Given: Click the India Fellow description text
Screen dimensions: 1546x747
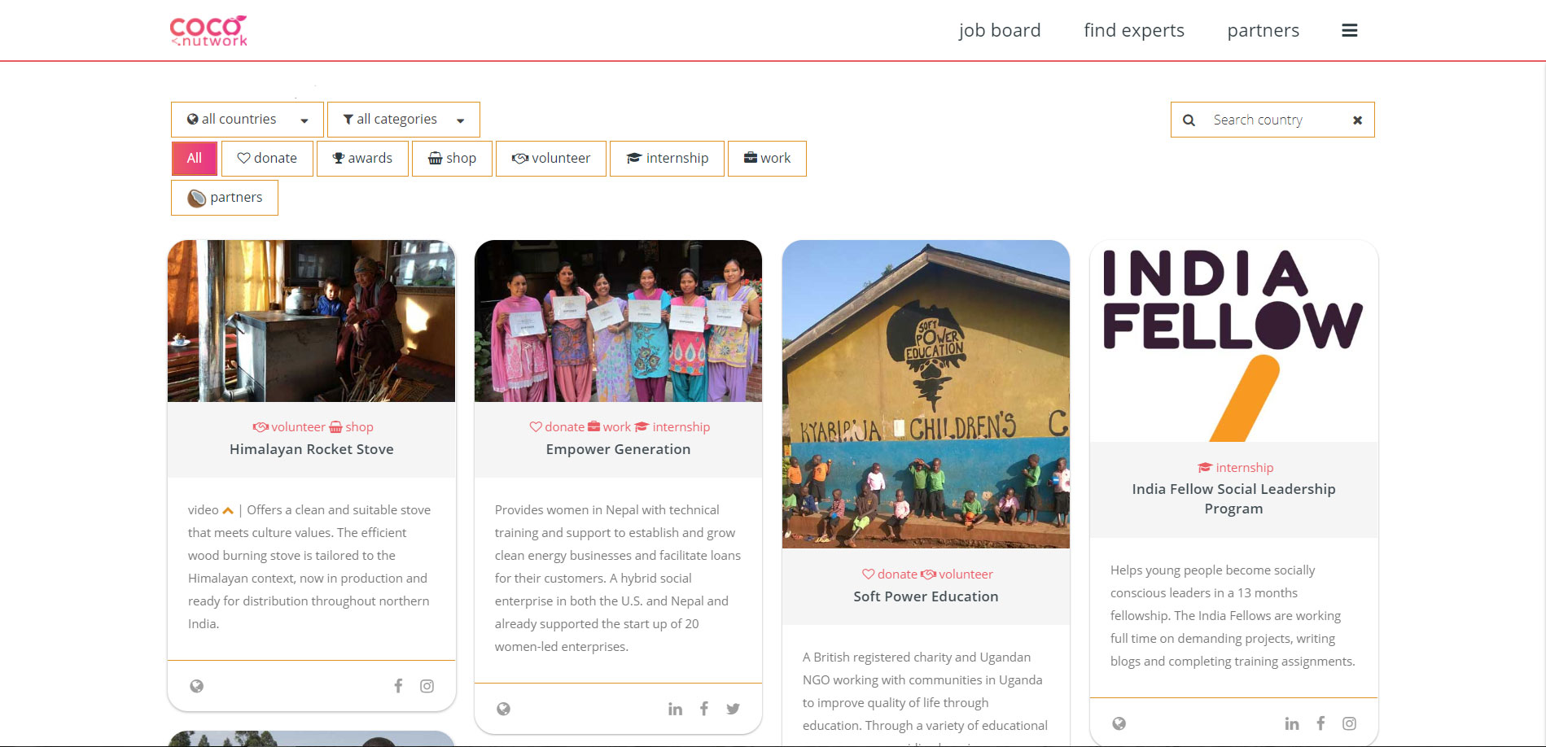Looking at the screenshot, I should tap(1233, 616).
